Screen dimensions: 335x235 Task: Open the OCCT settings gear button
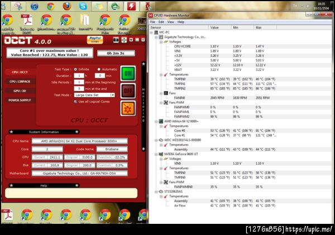[128, 108]
